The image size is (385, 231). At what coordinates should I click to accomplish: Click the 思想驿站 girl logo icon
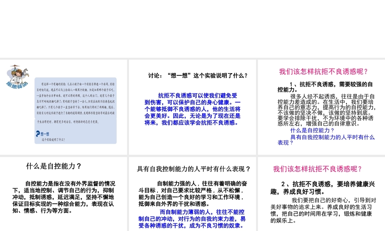17,76
